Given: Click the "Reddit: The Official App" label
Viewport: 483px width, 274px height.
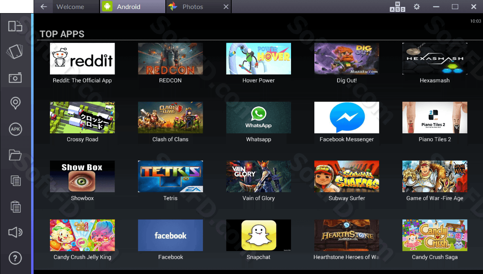Looking at the screenshot, I should (82, 80).
